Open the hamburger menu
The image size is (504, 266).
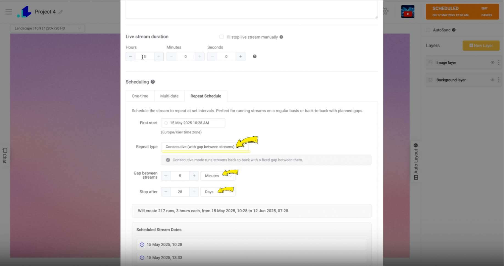point(9,12)
